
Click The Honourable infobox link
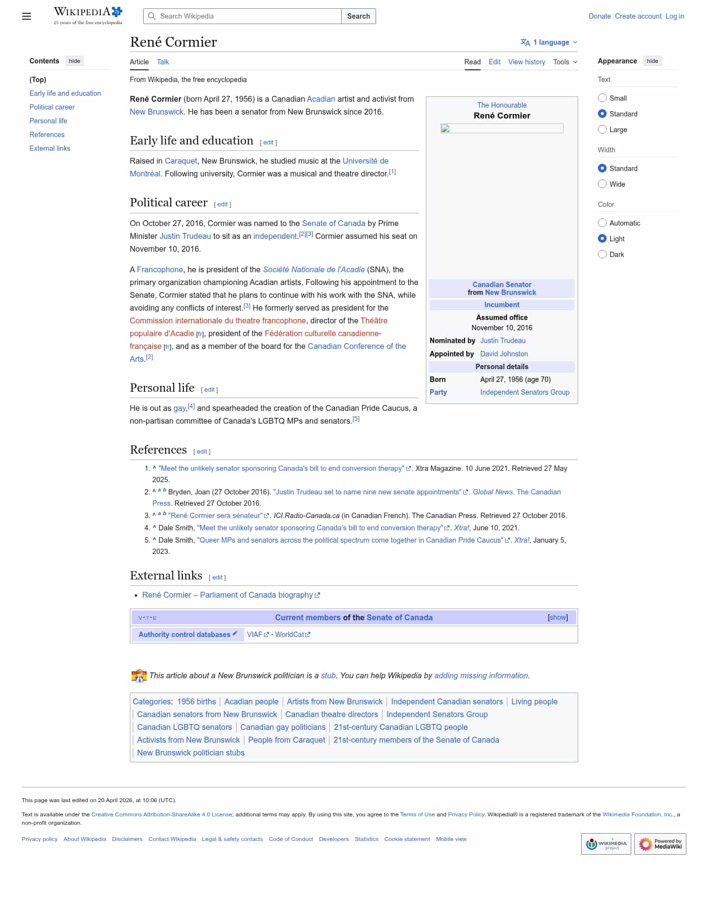click(x=502, y=105)
